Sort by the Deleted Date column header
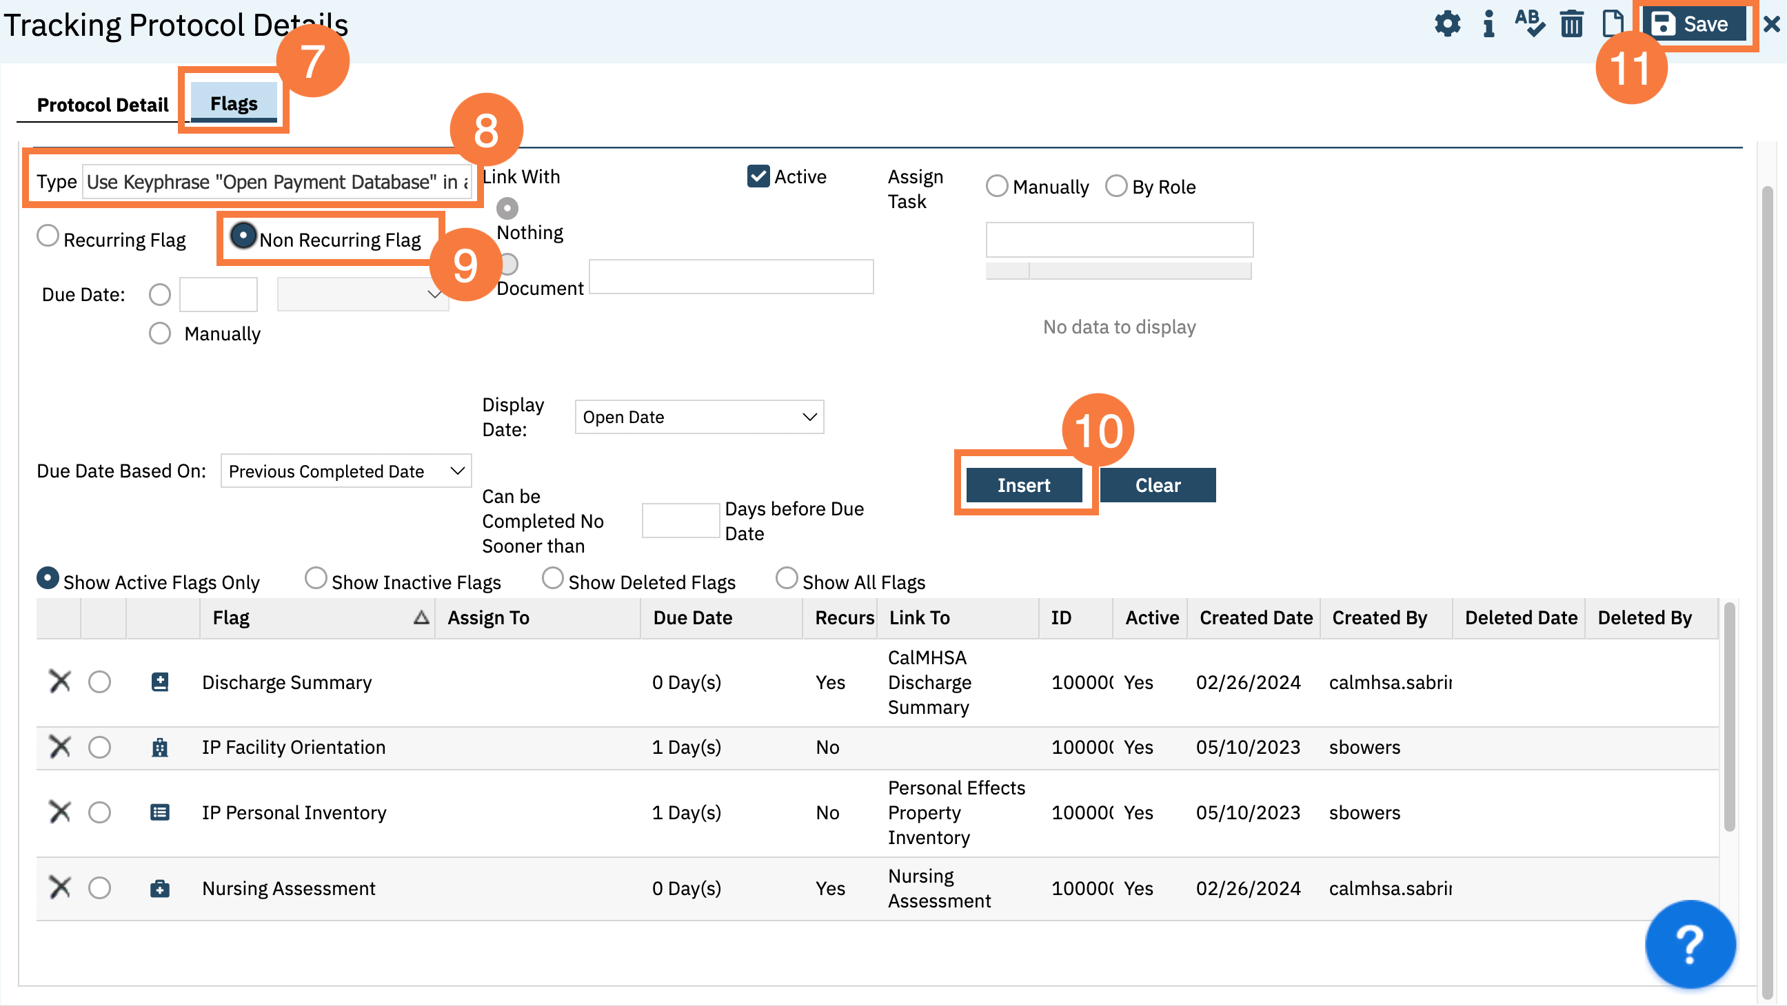The height and width of the screenshot is (1006, 1787). pyautogui.click(x=1520, y=617)
